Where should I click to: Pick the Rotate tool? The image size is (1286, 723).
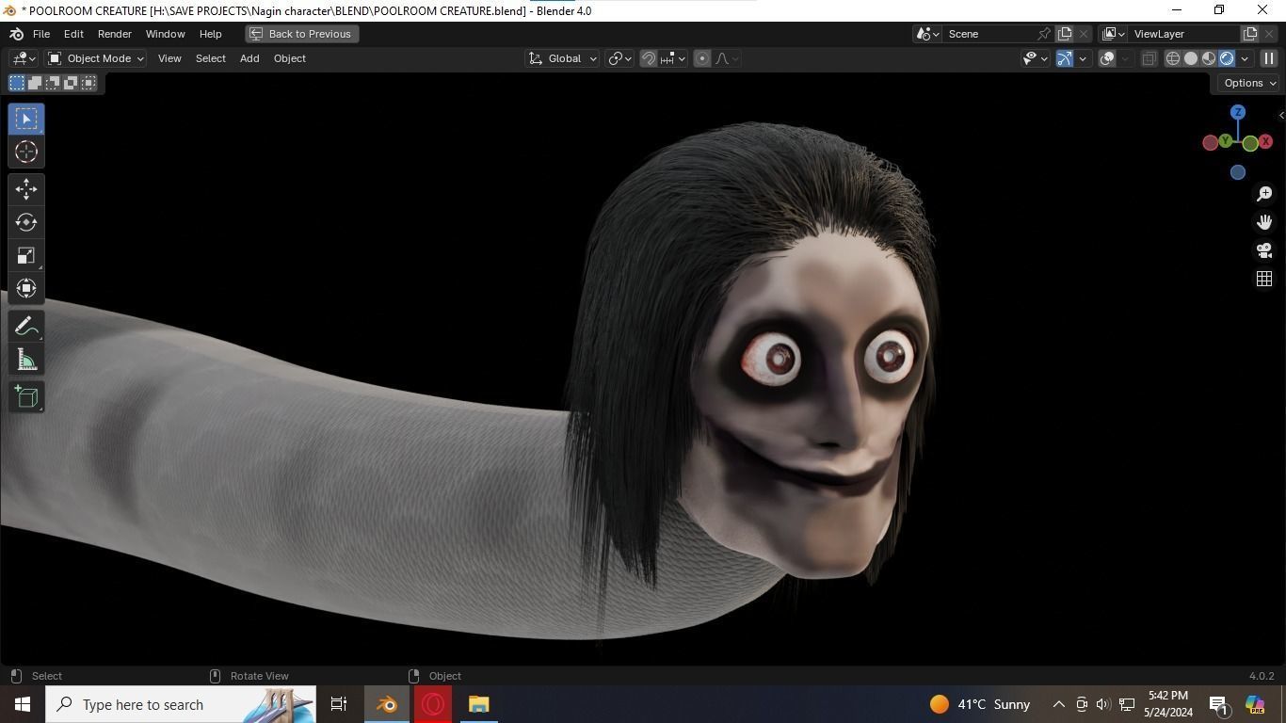(x=26, y=222)
